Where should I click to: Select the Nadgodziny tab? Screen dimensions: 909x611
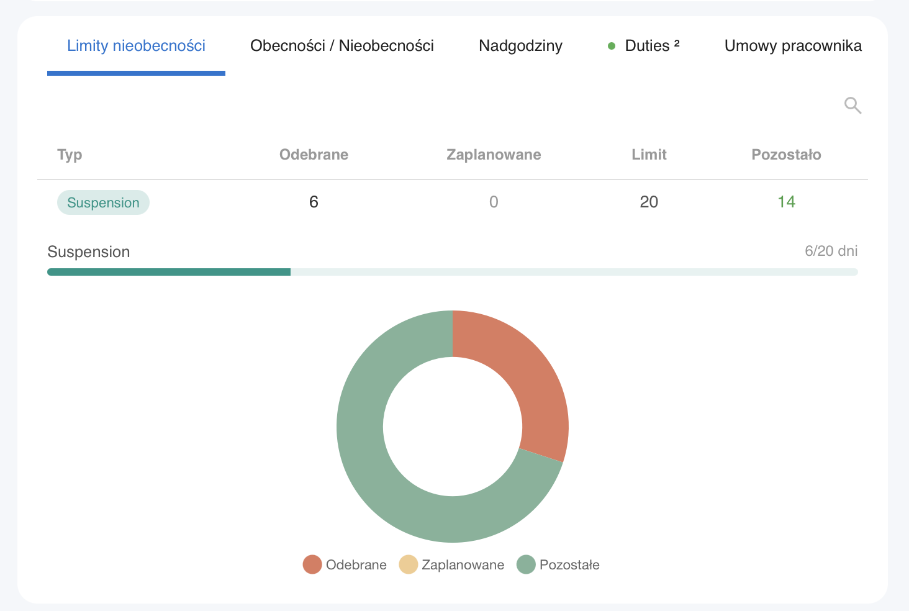click(520, 46)
